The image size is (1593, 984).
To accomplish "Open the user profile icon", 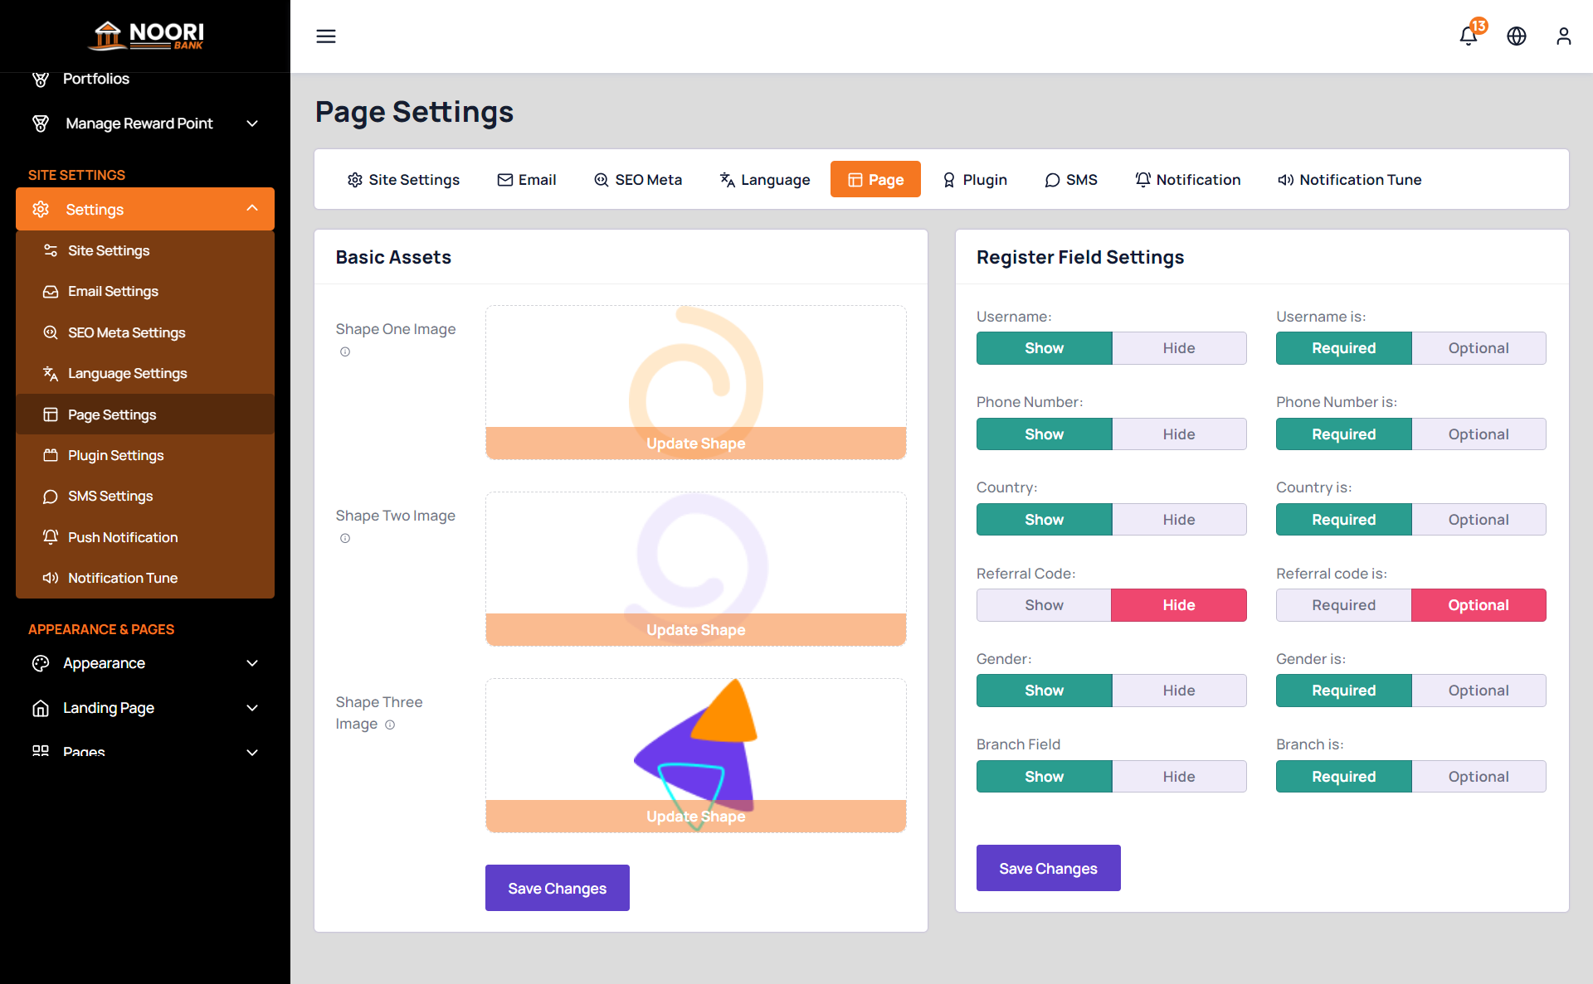I will click(1563, 36).
